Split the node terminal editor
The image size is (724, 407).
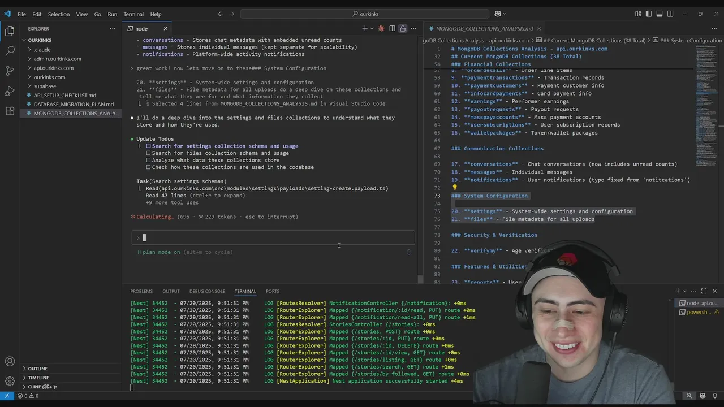[392, 28]
